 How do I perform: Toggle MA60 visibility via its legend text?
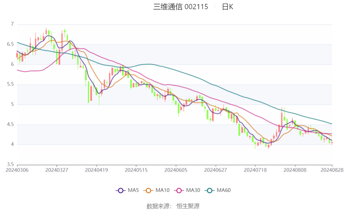(x=224, y=190)
